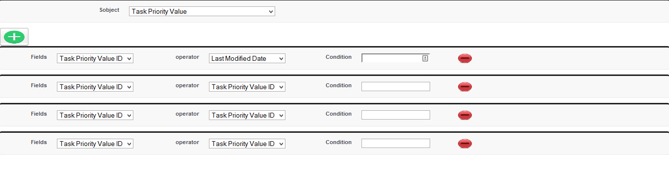The image size is (669, 196).
Task: Click the second row's Condition text box
Action: coord(395,87)
